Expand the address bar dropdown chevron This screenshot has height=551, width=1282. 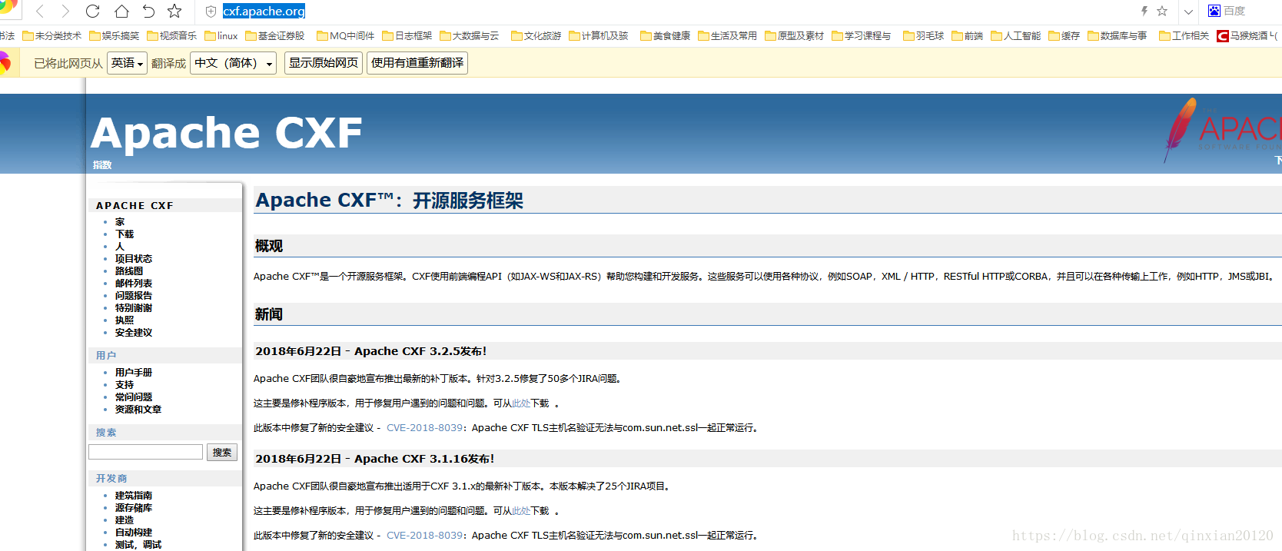[1188, 12]
